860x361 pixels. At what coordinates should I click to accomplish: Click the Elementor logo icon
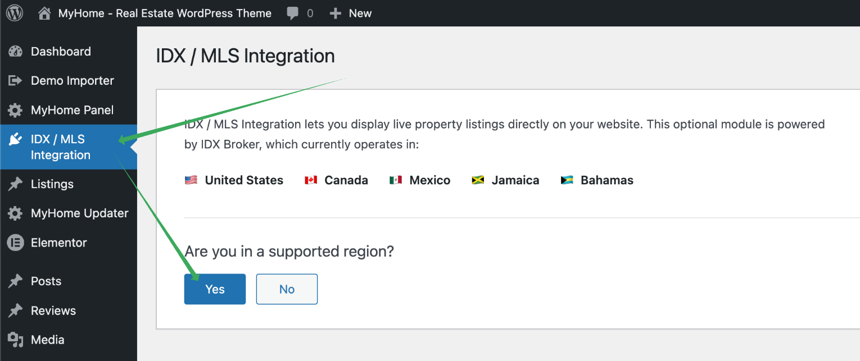tap(15, 243)
